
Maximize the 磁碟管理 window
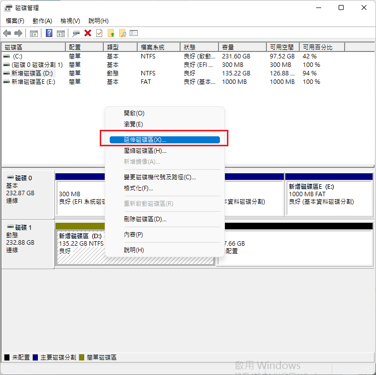point(341,7)
